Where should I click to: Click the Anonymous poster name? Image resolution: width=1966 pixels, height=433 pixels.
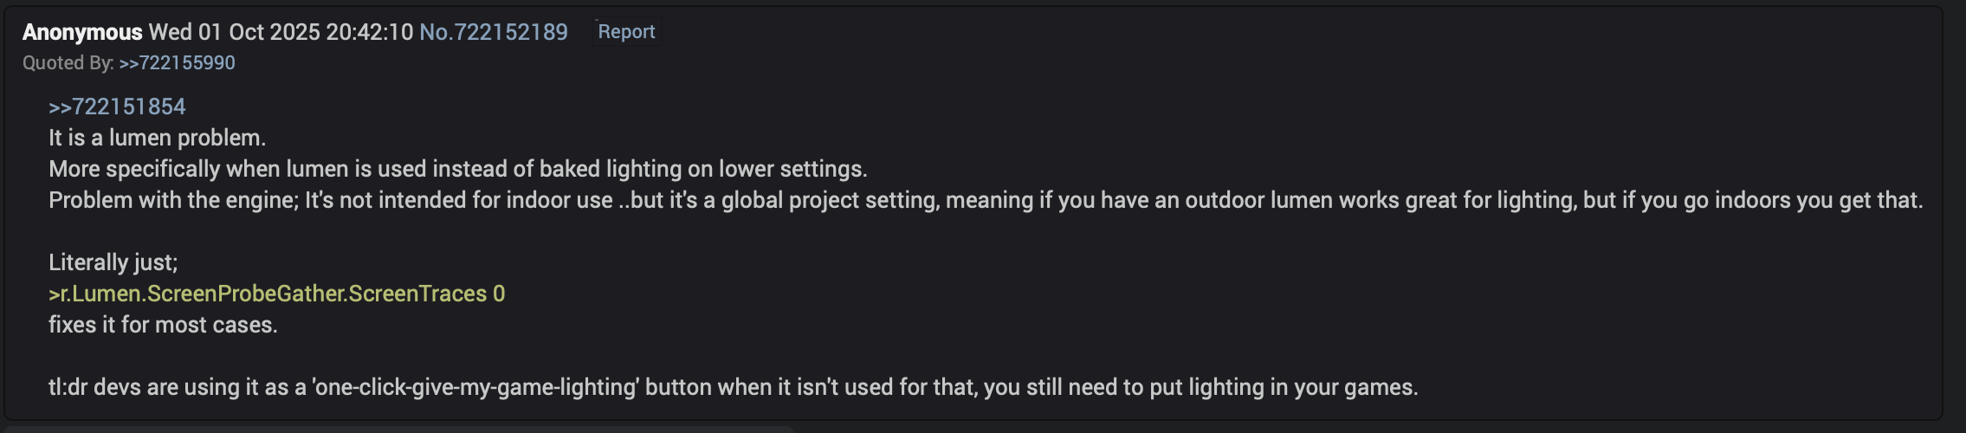pos(82,32)
